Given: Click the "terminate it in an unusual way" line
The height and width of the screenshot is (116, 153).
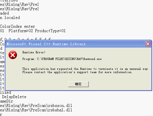Looking at the screenshot, I should [x=85, y=69].
